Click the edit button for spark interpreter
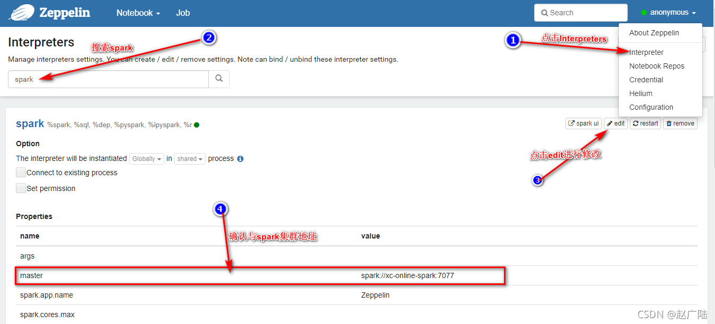 pyautogui.click(x=616, y=123)
